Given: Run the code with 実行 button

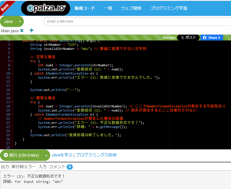Looking at the screenshot, I should [21, 155].
